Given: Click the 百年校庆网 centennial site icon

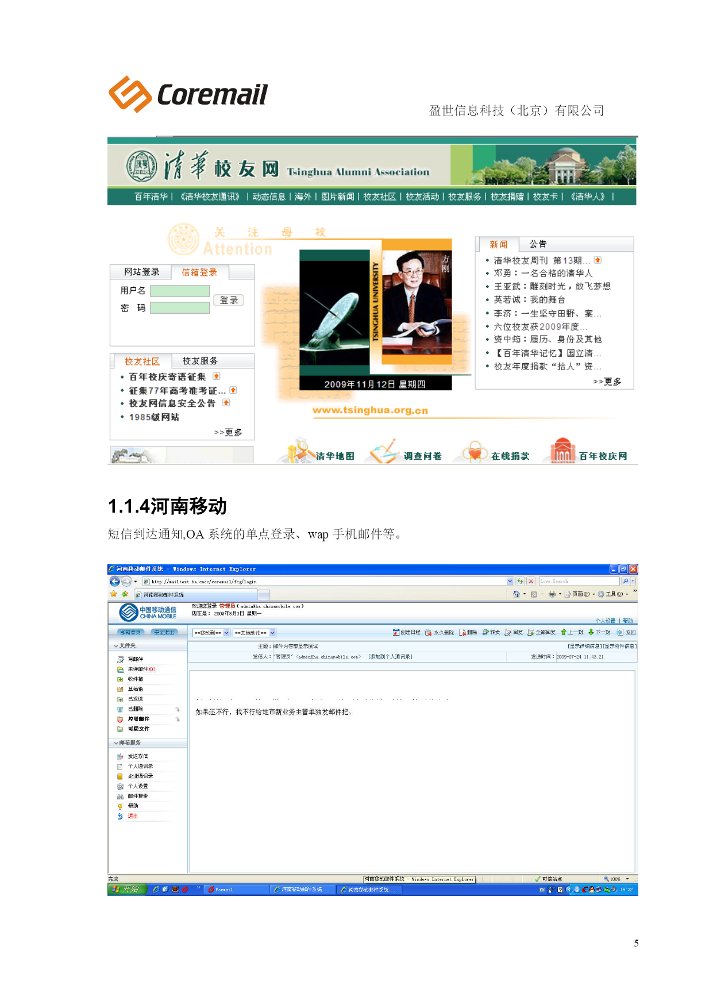Looking at the screenshot, I should point(563,451).
